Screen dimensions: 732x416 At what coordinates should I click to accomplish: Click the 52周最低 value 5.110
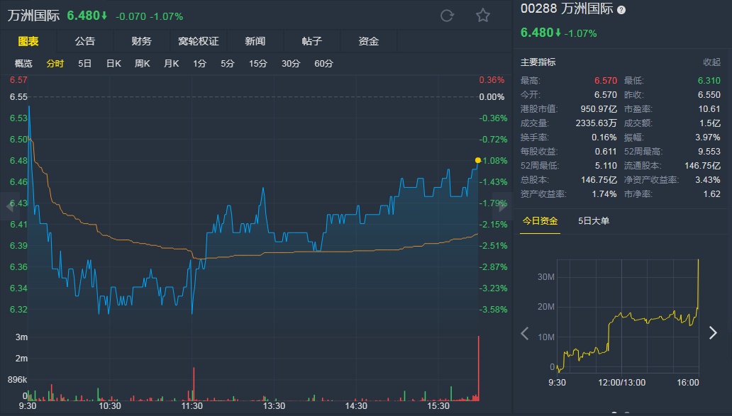click(606, 166)
